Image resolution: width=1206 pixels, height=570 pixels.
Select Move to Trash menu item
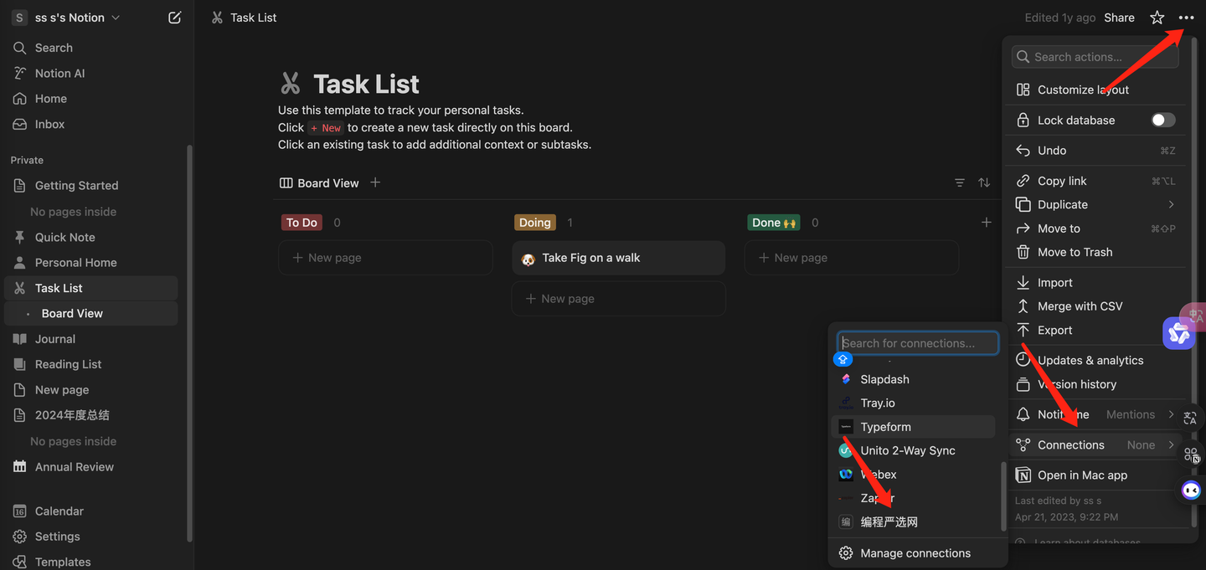point(1075,252)
